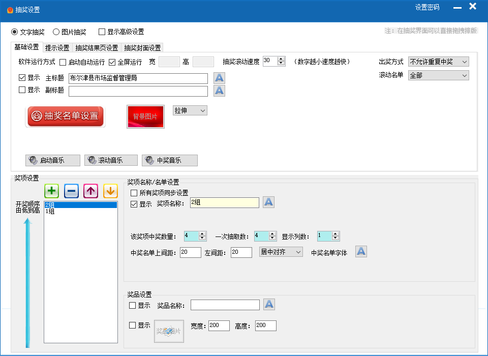Check 所有奖项同步设置 option
The height and width of the screenshot is (356, 488).
coord(134,193)
